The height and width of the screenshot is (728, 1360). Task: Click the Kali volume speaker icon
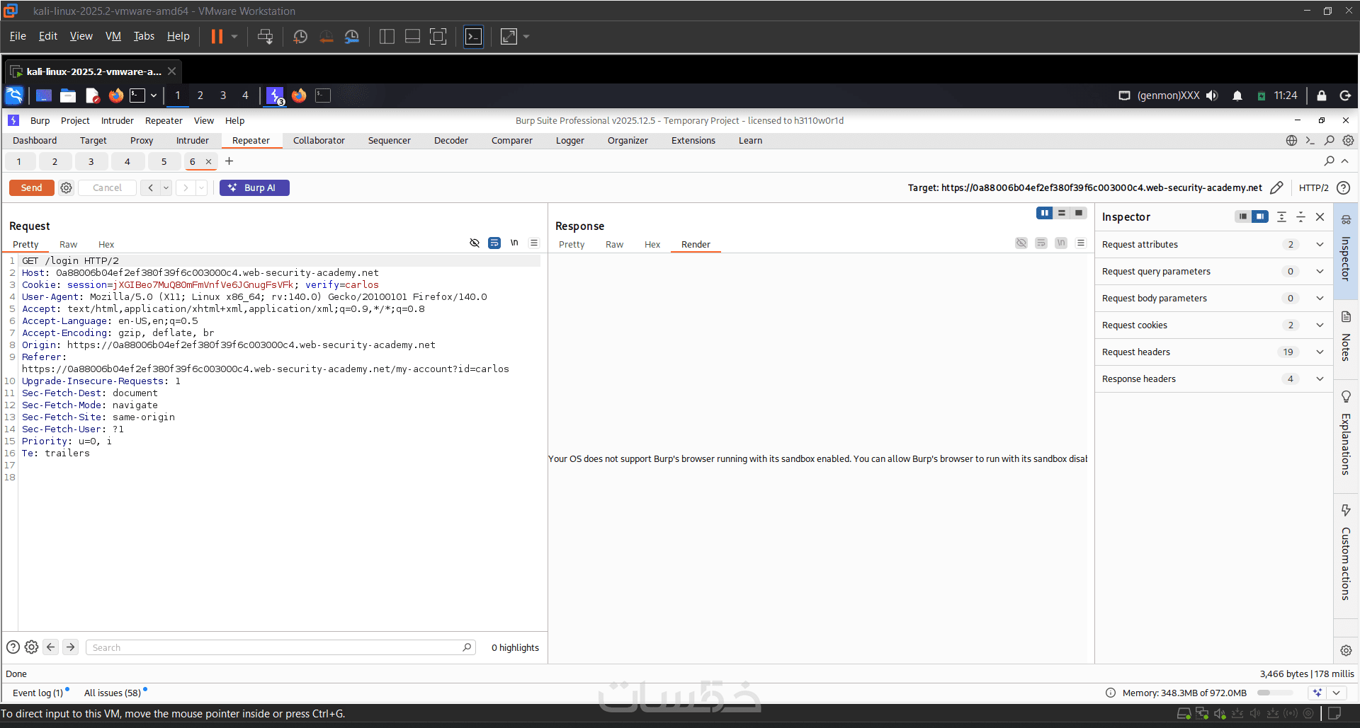coord(1212,96)
